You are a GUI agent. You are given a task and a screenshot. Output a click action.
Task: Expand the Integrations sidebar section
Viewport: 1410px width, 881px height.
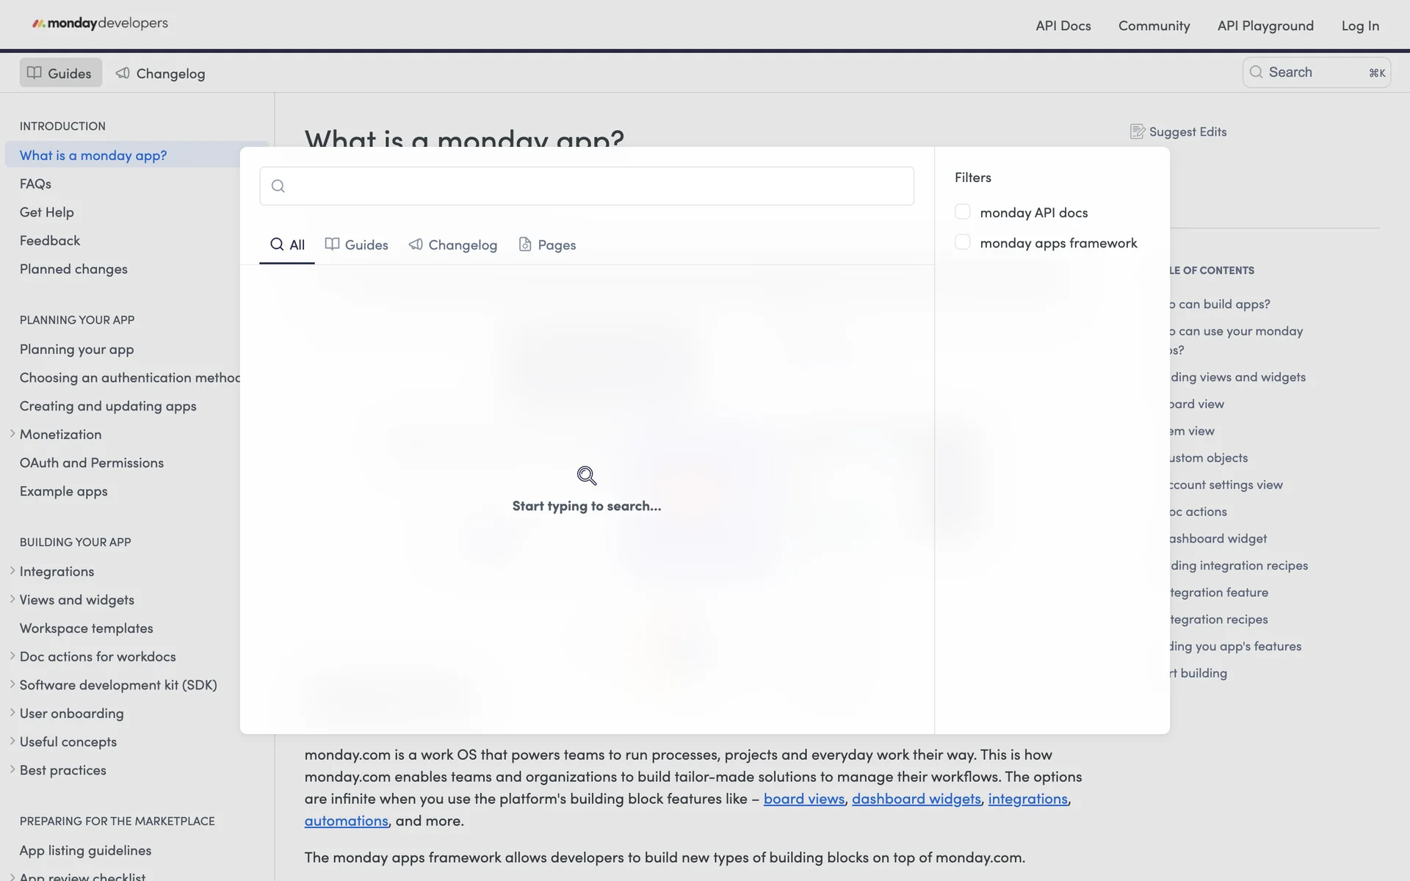tap(12, 571)
